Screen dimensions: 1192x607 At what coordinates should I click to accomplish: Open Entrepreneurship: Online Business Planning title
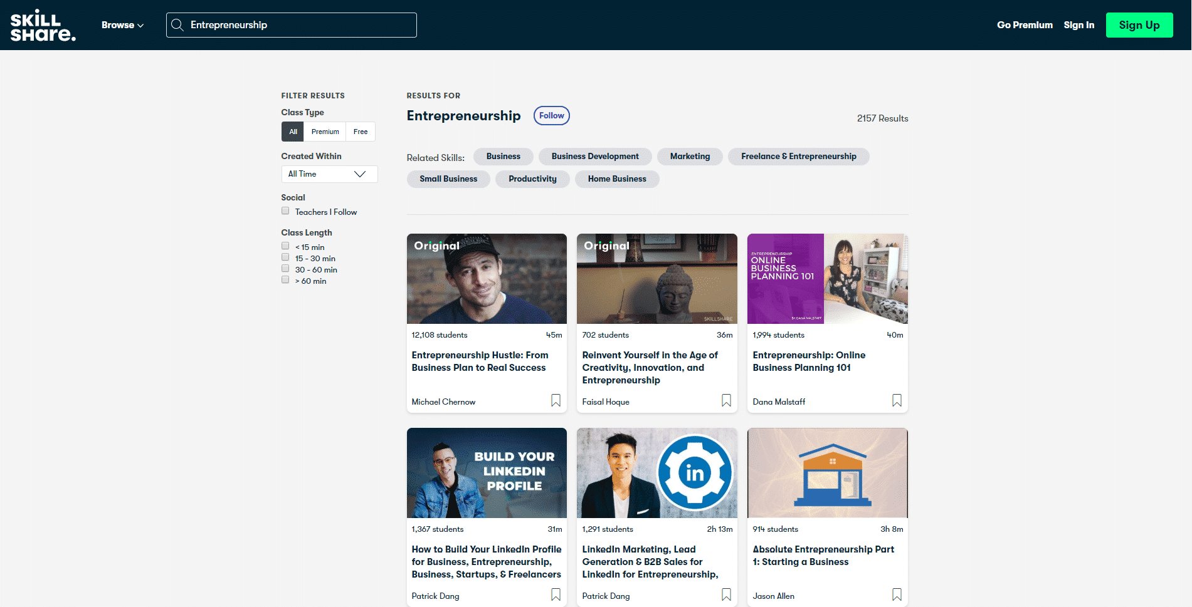tap(809, 361)
